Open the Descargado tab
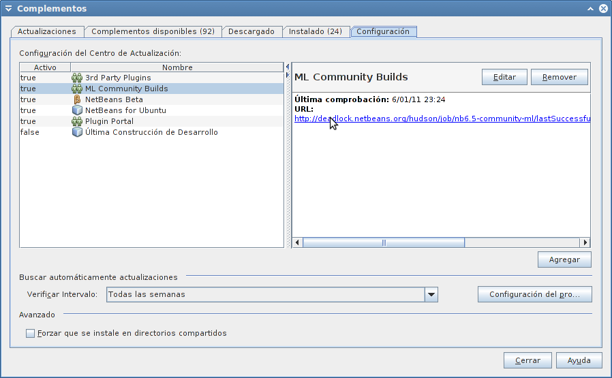 (251, 31)
